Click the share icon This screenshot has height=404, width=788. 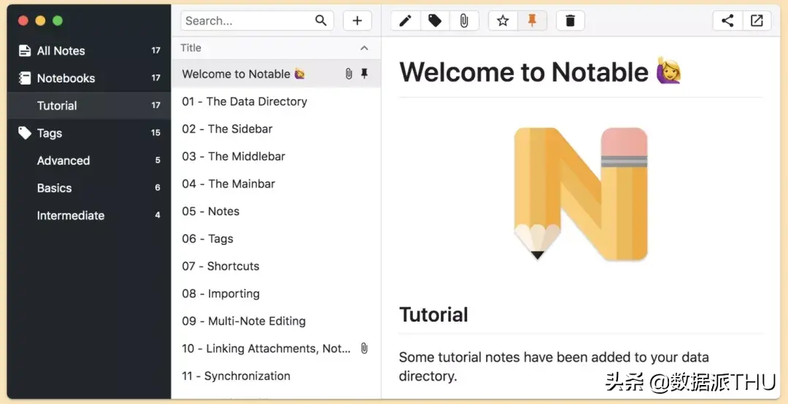(x=727, y=20)
